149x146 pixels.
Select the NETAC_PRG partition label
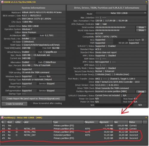30,132
